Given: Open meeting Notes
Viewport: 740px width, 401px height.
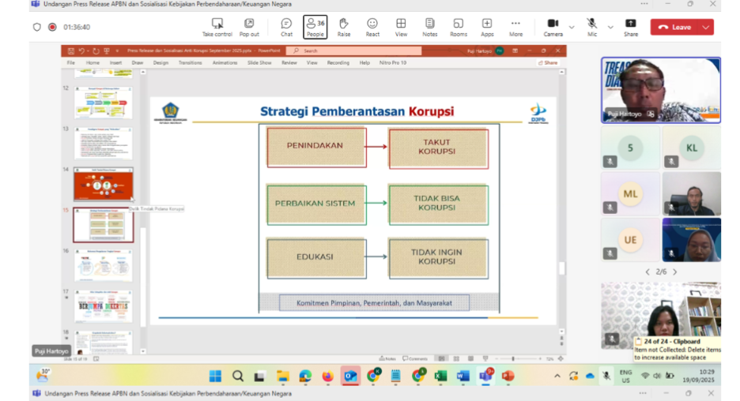Looking at the screenshot, I should pyautogui.click(x=429, y=27).
